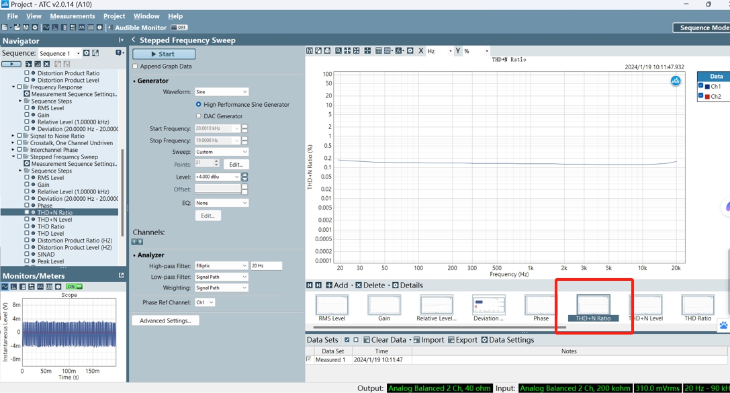Go back using the arrow beside Stepped Frequency Sweep

coord(134,40)
